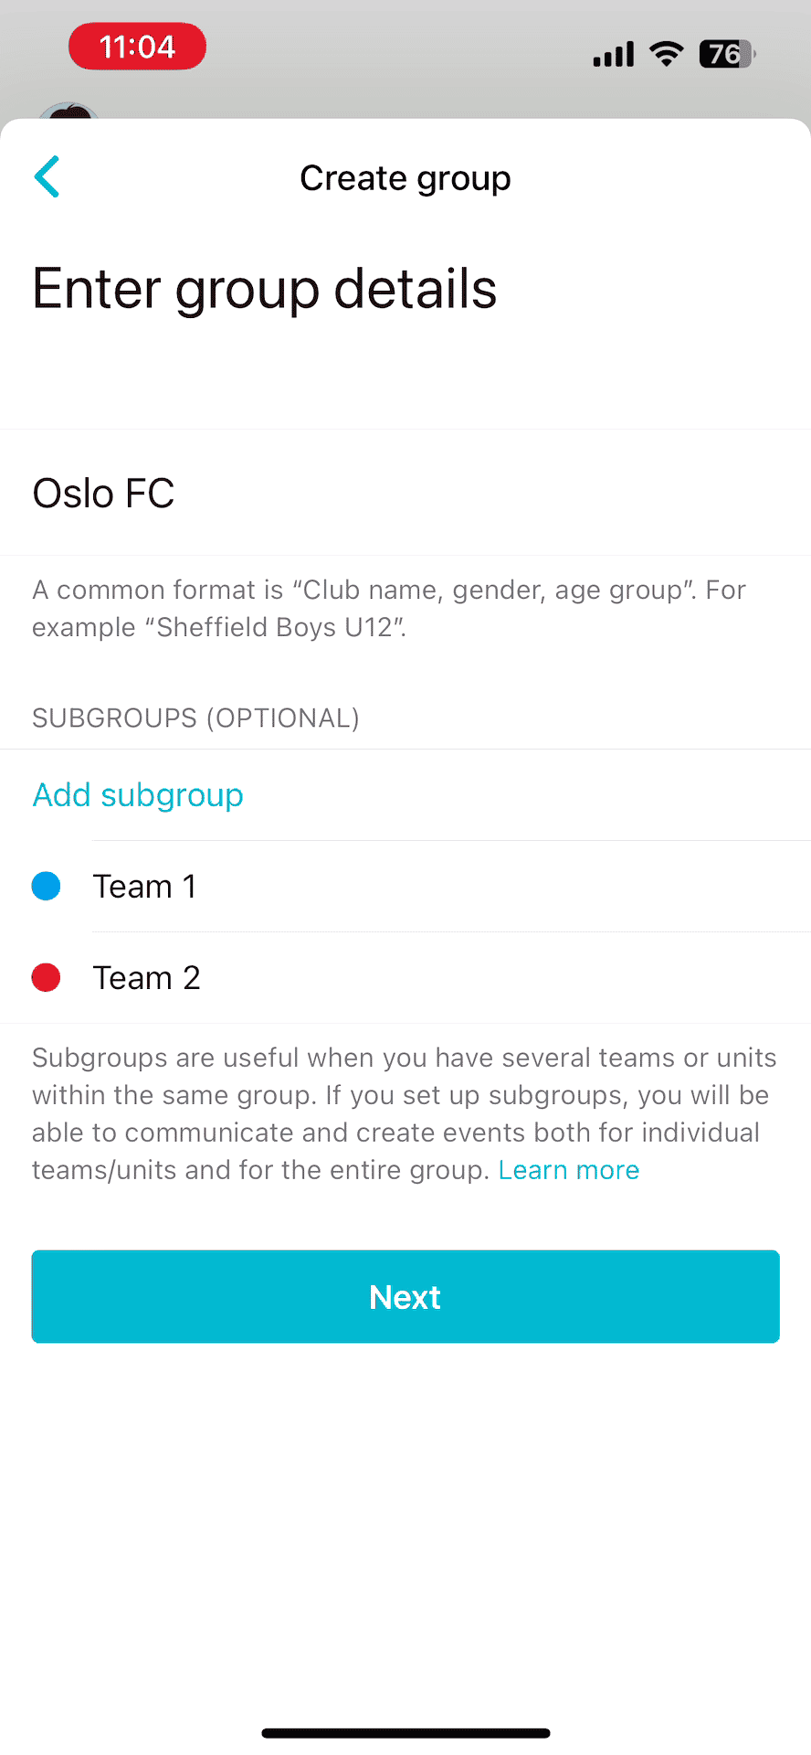The height and width of the screenshot is (1755, 811).
Task: Tap the red 11:04 time pill
Action: tap(137, 48)
